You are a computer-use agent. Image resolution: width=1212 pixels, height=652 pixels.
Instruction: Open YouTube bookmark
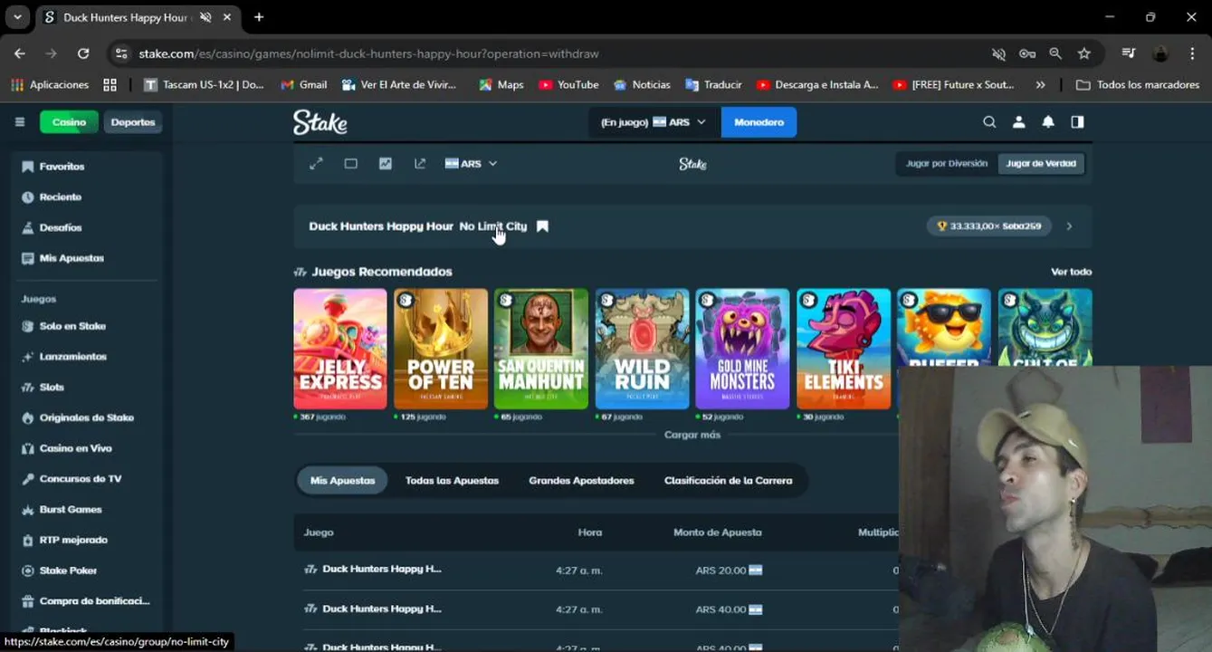pos(568,85)
